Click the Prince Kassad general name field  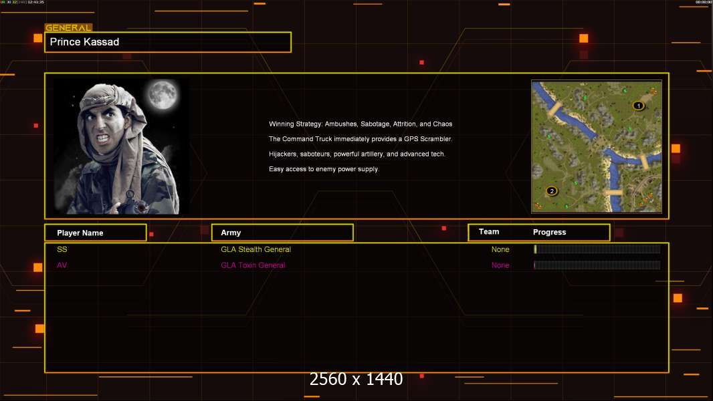pos(168,42)
